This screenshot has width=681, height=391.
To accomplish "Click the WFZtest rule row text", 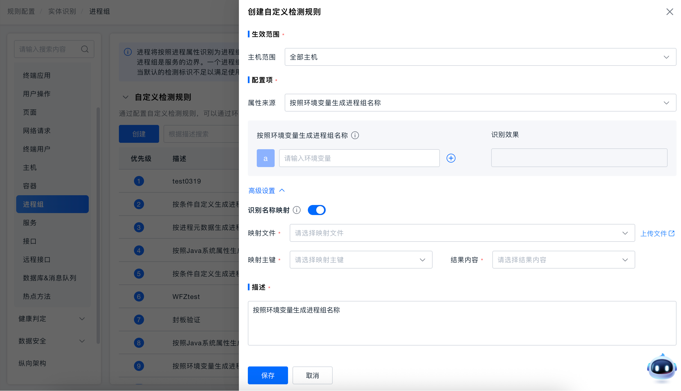I will (186, 297).
